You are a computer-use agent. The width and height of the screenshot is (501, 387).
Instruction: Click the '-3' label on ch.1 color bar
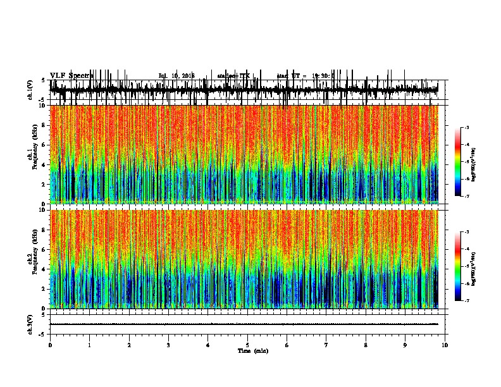(467, 128)
